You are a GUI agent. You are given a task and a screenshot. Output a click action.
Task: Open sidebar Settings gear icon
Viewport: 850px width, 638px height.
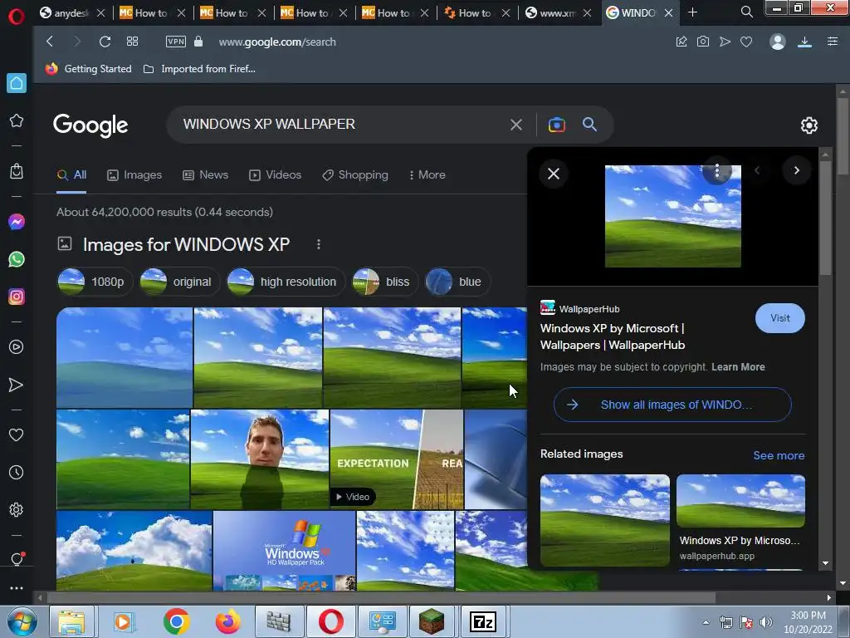click(x=17, y=510)
